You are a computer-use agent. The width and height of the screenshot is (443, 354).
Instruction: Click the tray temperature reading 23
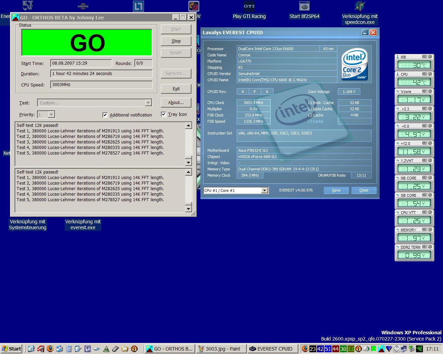313,349
